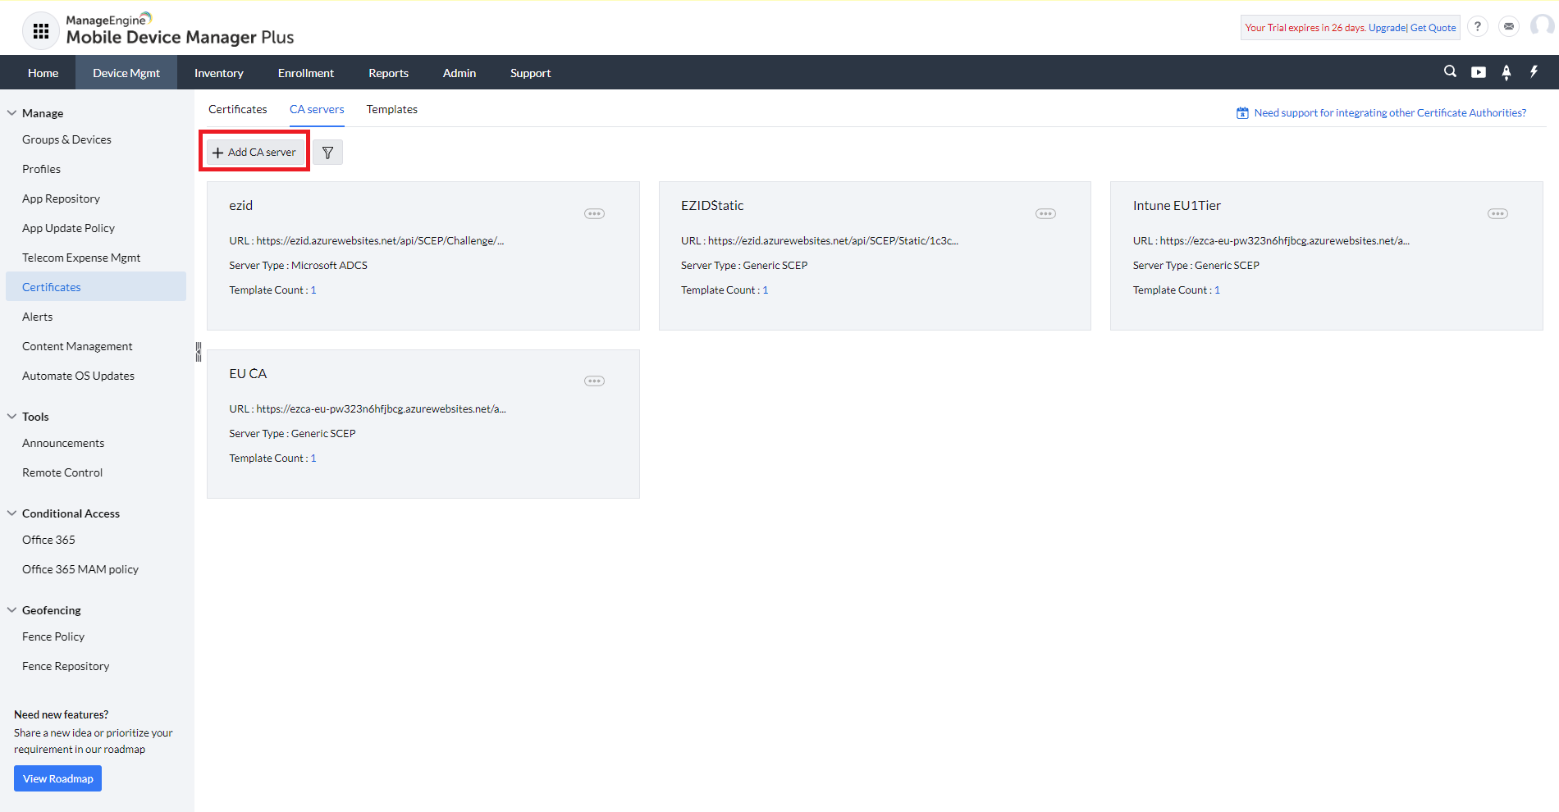Collapse the Geofencing section
The height and width of the screenshot is (812, 1559).
pyautogui.click(x=11, y=610)
